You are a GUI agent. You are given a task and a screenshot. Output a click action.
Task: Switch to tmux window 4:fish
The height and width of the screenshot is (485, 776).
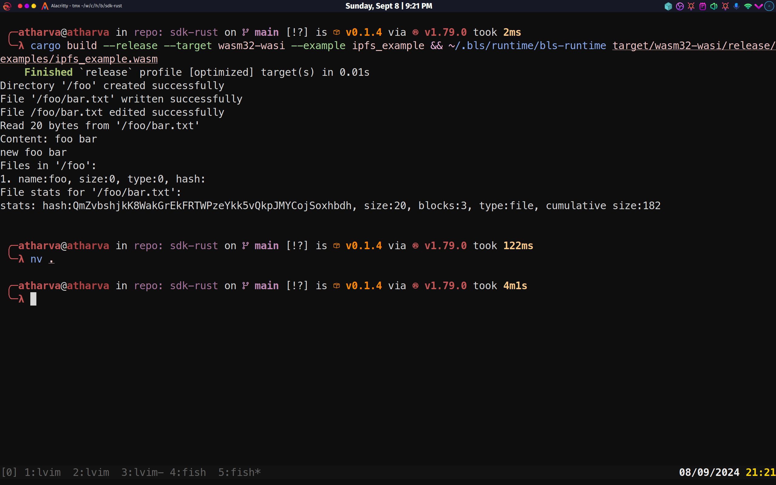click(x=188, y=472)
